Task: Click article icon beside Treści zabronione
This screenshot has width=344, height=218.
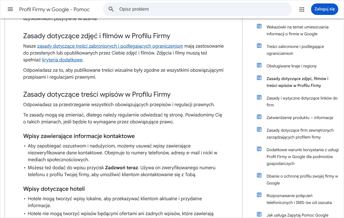Action: [259, 46]
